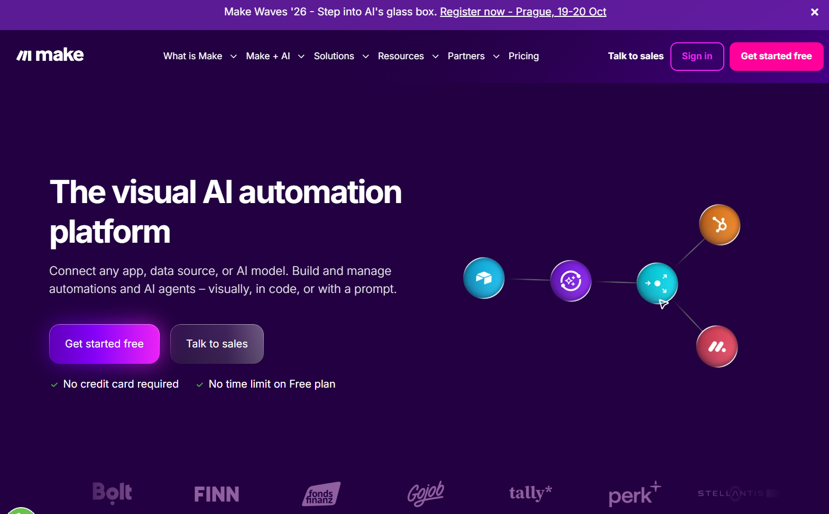Image resolution: width=829 pixels, height=514 pixels.
Task: Open the Register now Prague link
Action: point(523,12)
